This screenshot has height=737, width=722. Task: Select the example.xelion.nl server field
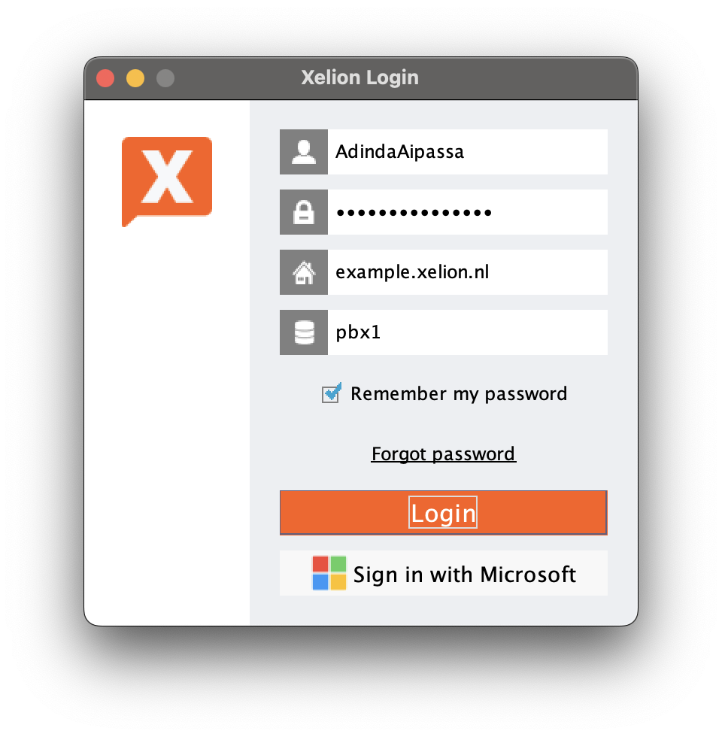(x=466, y=271)
